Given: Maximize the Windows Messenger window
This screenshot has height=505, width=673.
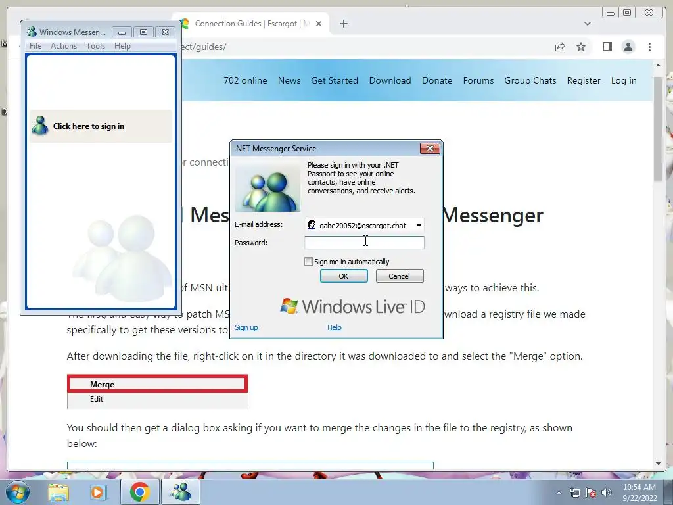Looking at the screenshot, I should point(143,32).
